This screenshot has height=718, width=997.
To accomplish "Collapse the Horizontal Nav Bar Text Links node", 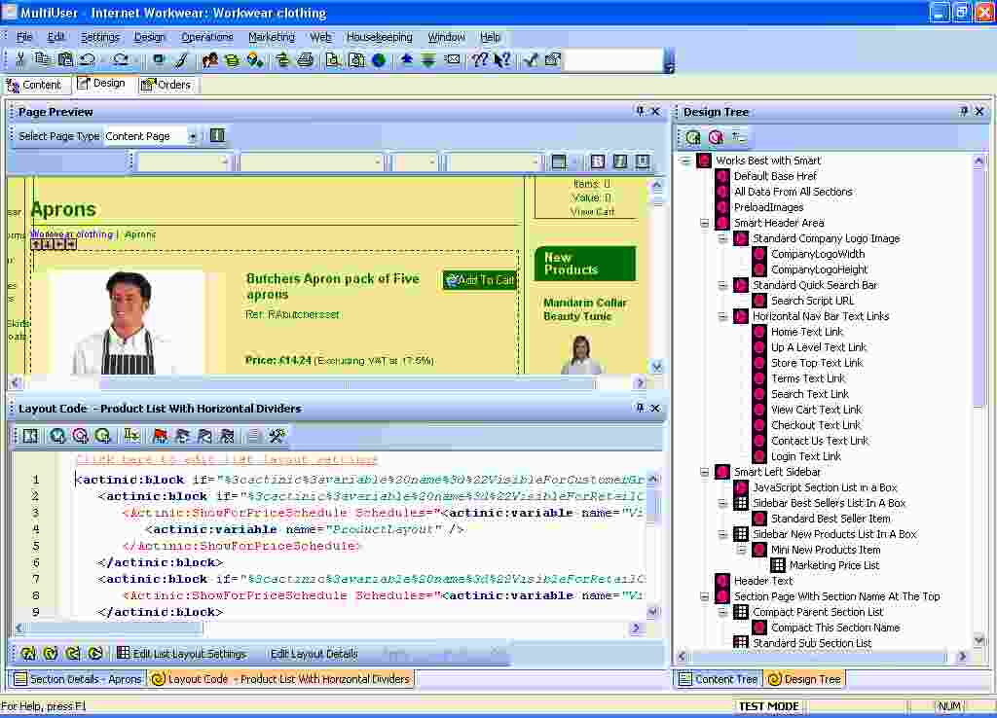I will tap(723, 316).
